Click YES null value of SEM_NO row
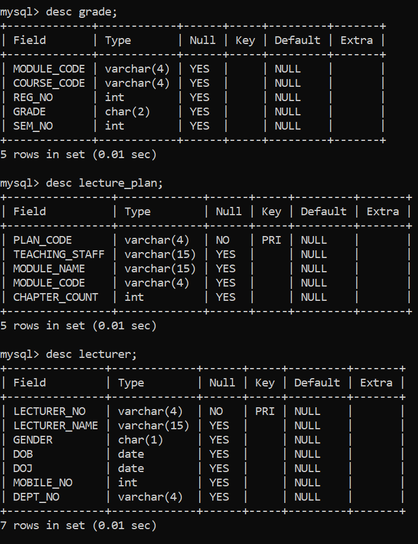 click(x=199, y=126)
